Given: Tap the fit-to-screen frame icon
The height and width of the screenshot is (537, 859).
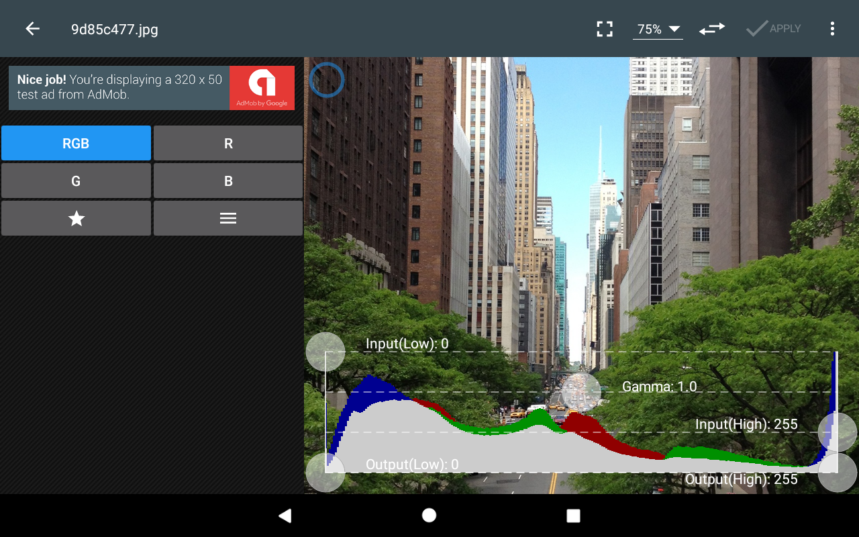Looking at the screenshot, I should [x=605, y=29].
